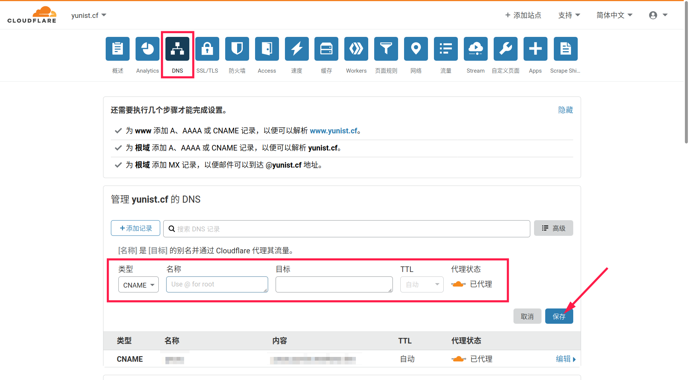
Task: Open the SSL/TLS padlock icon
Action: coord(207,49)
